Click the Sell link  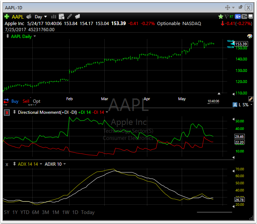tap(26, 101)
